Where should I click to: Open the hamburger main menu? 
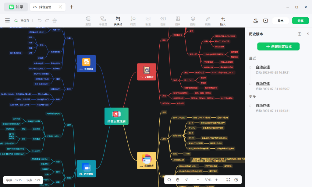tap(7, 20)
